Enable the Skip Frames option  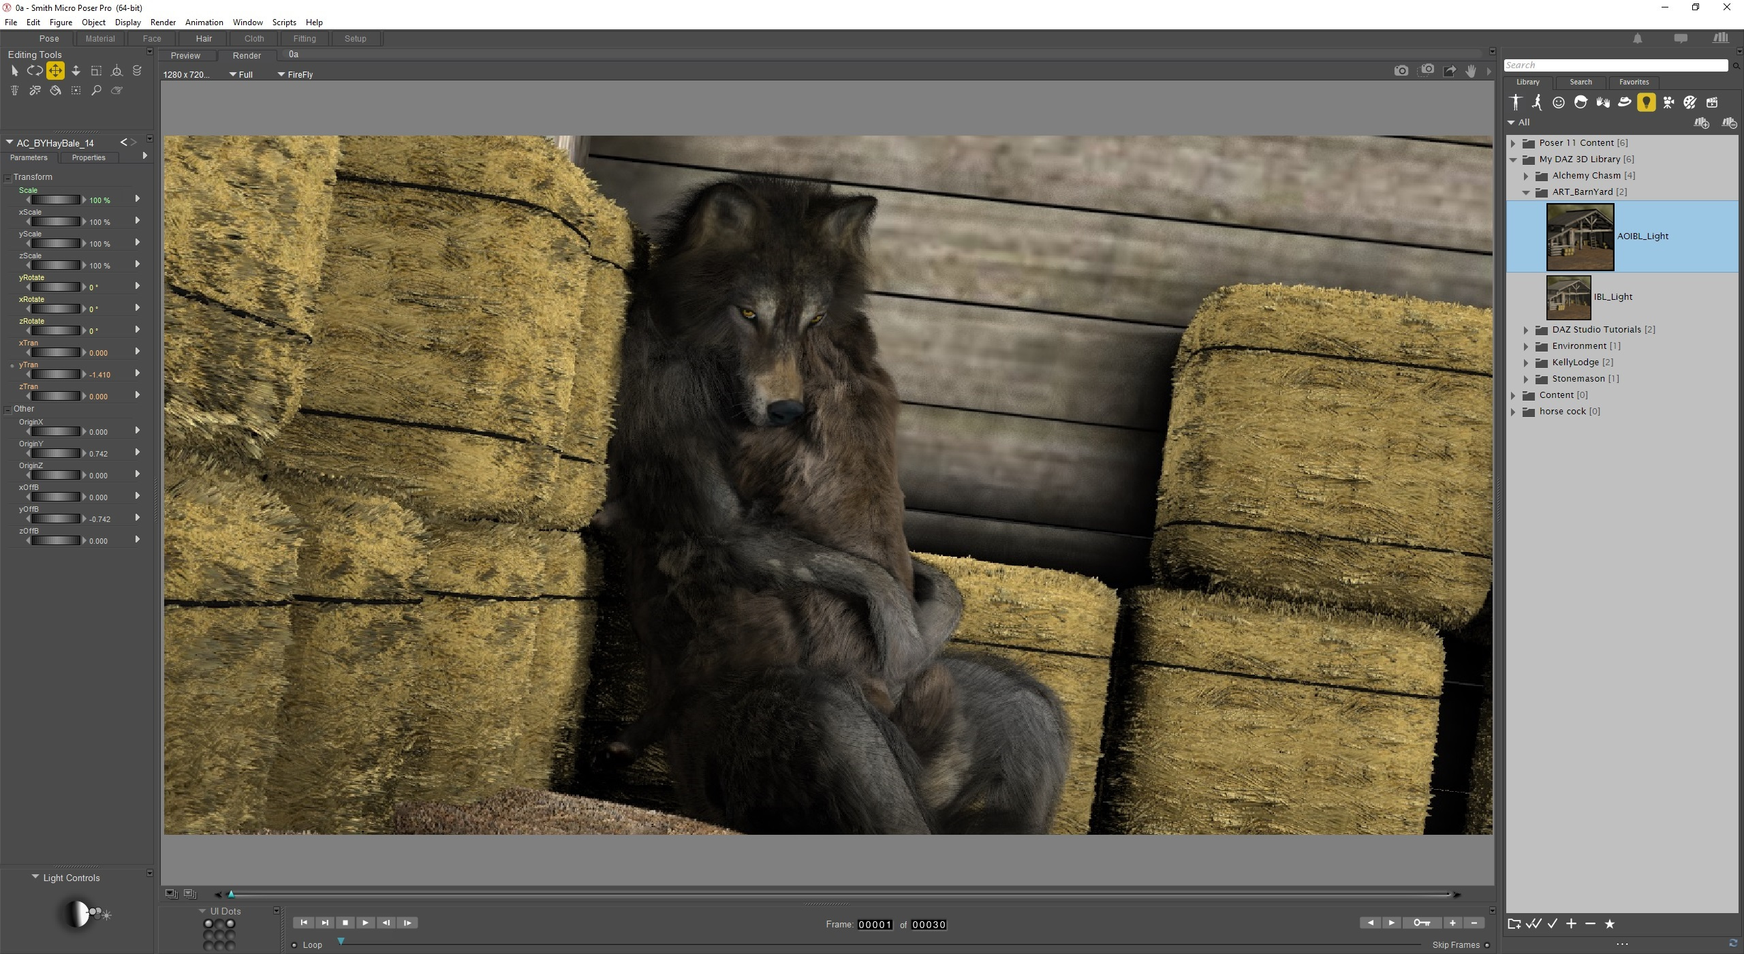[x=1487, y=945]
